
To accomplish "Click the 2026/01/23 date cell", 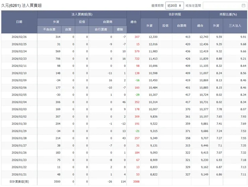I will tap(19, 160).
